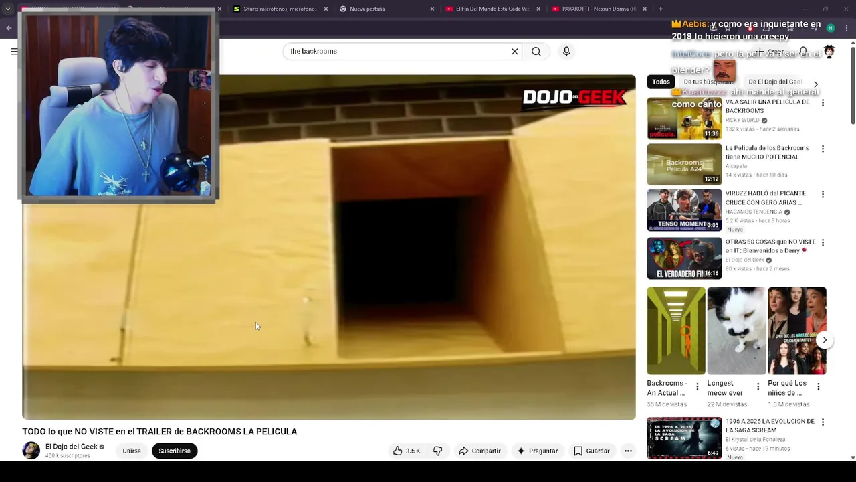Click the Unirse membership button
The image size is (856, 482).
[x=132, y=451]
